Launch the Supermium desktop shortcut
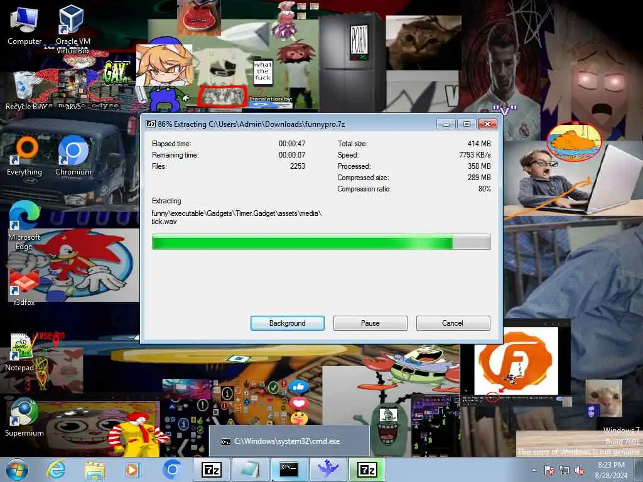Screen dimensions: 643x482 (x=24, y=417)
